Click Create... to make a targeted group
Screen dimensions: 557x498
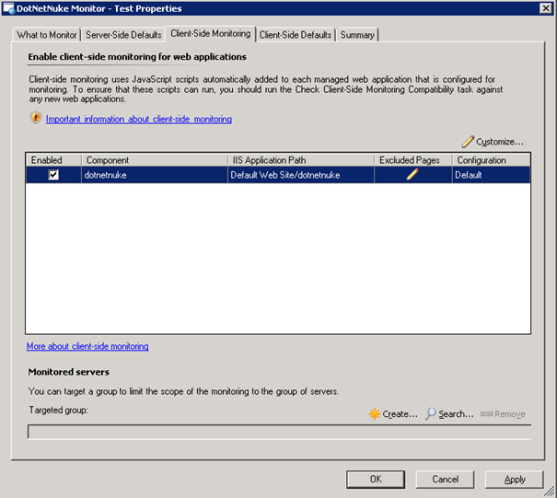tap(393, 414)
